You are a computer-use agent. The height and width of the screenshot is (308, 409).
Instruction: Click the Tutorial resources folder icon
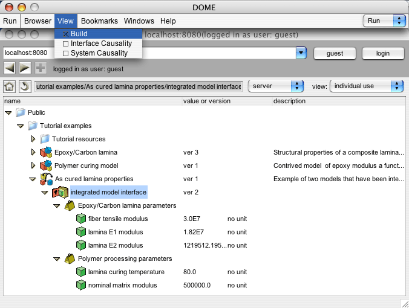[x=45, y=139]
